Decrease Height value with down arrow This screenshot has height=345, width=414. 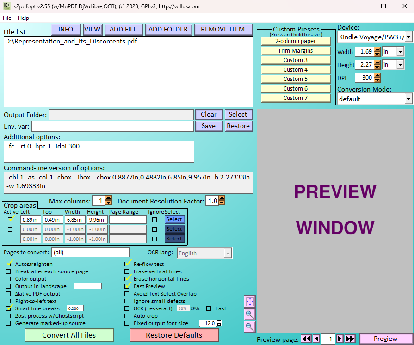click(x=377, y=67)
